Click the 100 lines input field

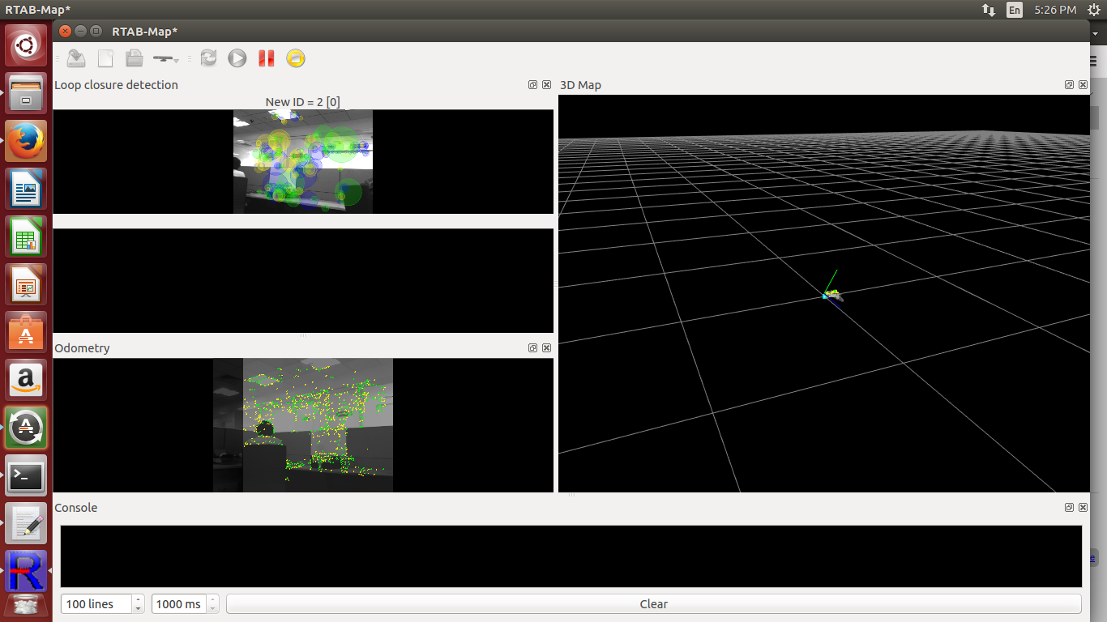pos(96,604)
